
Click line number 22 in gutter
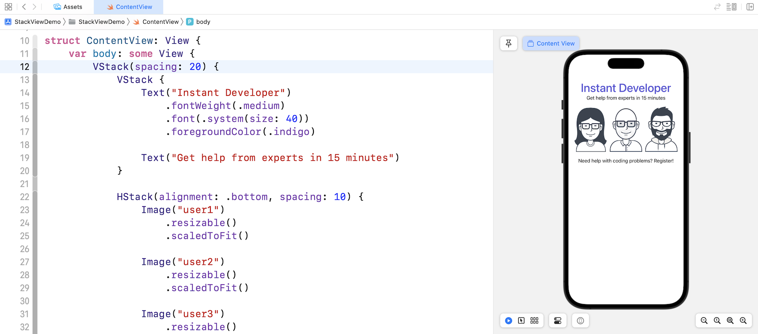(24, 197)
